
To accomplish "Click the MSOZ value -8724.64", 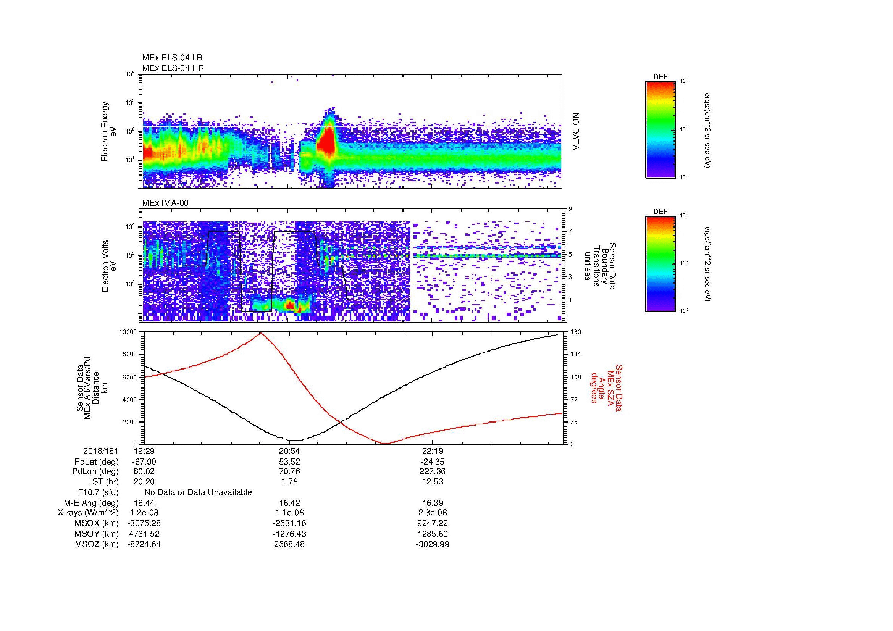I will pyautogui.click(x=144, y=545).
